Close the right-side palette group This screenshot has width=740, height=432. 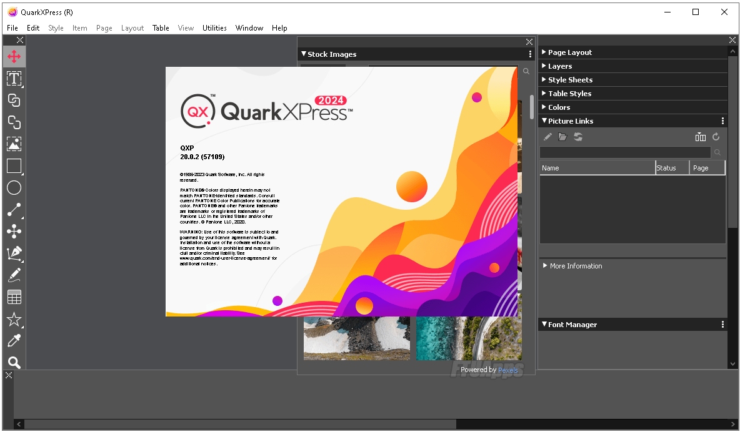pos(732,40)
